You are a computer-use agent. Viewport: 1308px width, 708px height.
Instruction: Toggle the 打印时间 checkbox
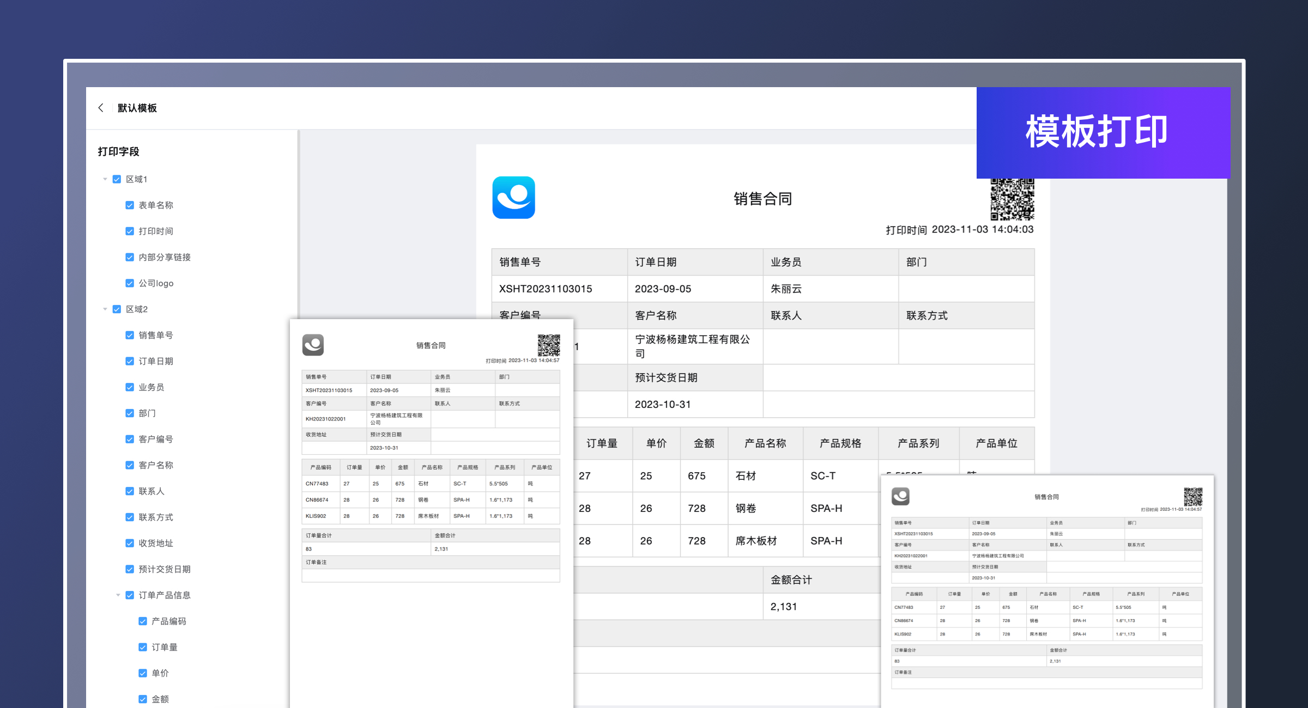tap(130, 231)
